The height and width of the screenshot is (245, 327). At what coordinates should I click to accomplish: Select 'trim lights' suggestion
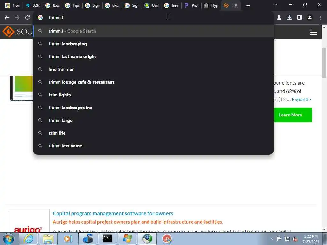[153, 95]
